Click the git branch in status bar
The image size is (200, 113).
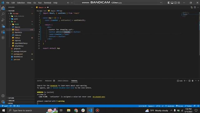click(5, 106)
